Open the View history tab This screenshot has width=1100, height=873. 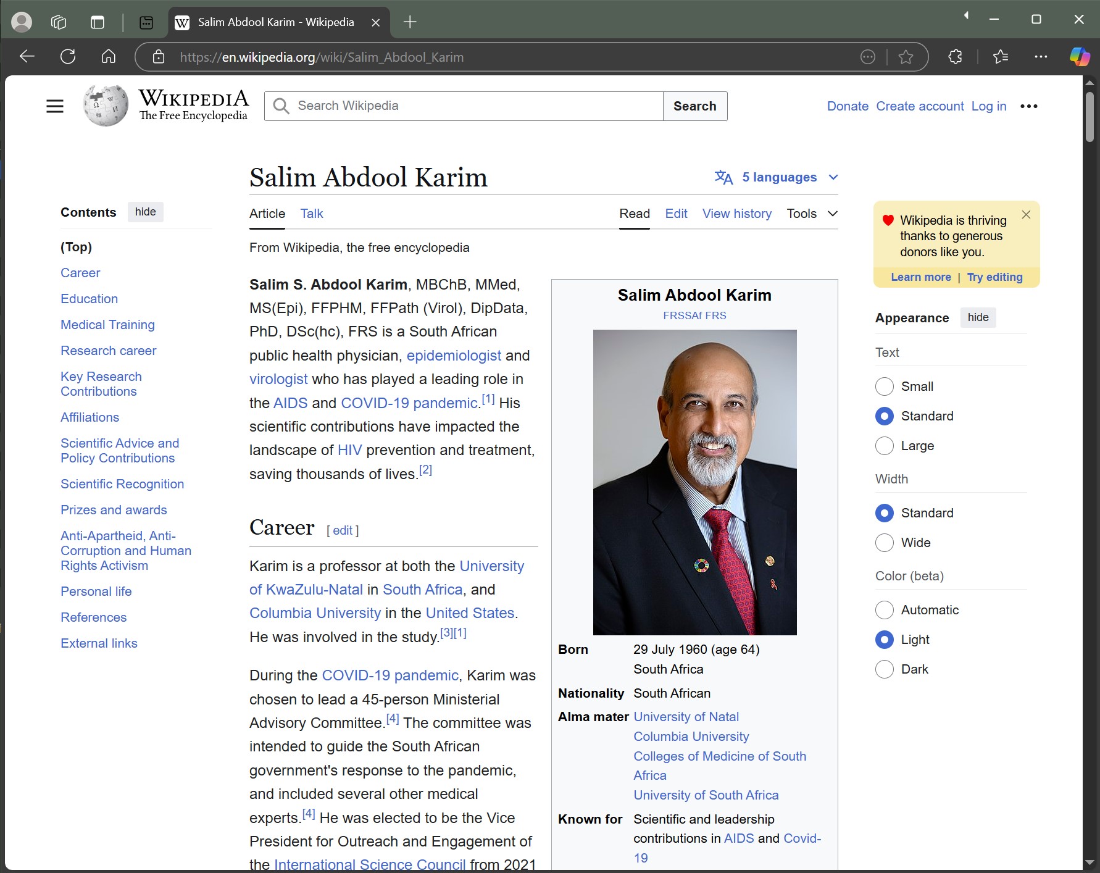pyautogui.click(x=737, y=214)
